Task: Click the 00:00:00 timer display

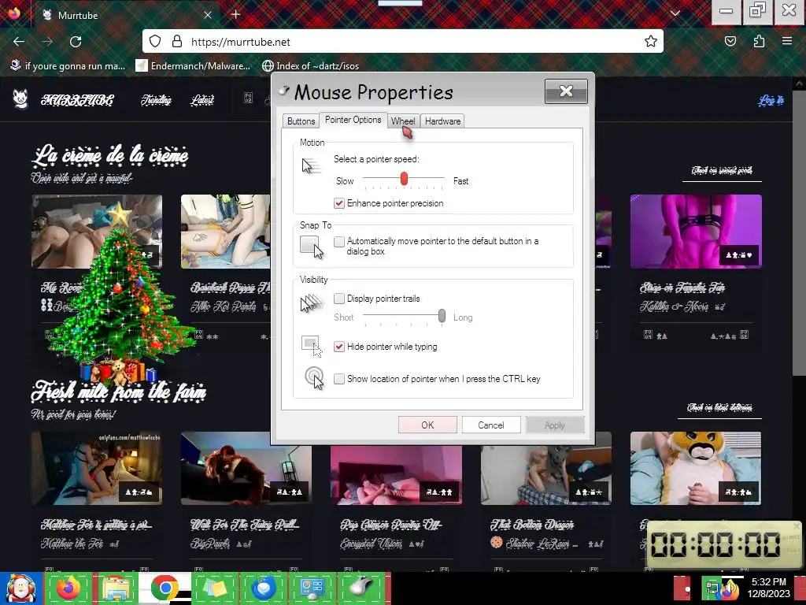Action: click(715, 544)
